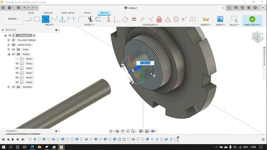Open the Modify dropdown menu
The image size is (267, 150).
click(x=89, y=25)
